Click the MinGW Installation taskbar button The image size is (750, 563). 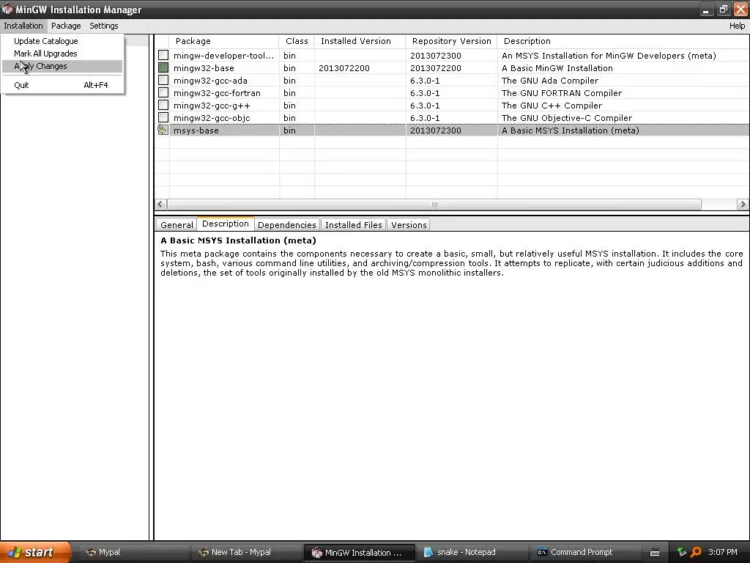pos(359,552)
